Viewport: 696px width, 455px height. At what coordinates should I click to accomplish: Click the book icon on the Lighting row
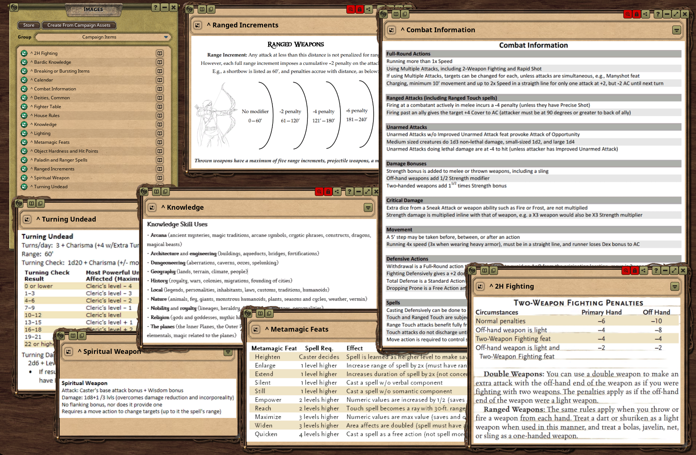point(160,133)
